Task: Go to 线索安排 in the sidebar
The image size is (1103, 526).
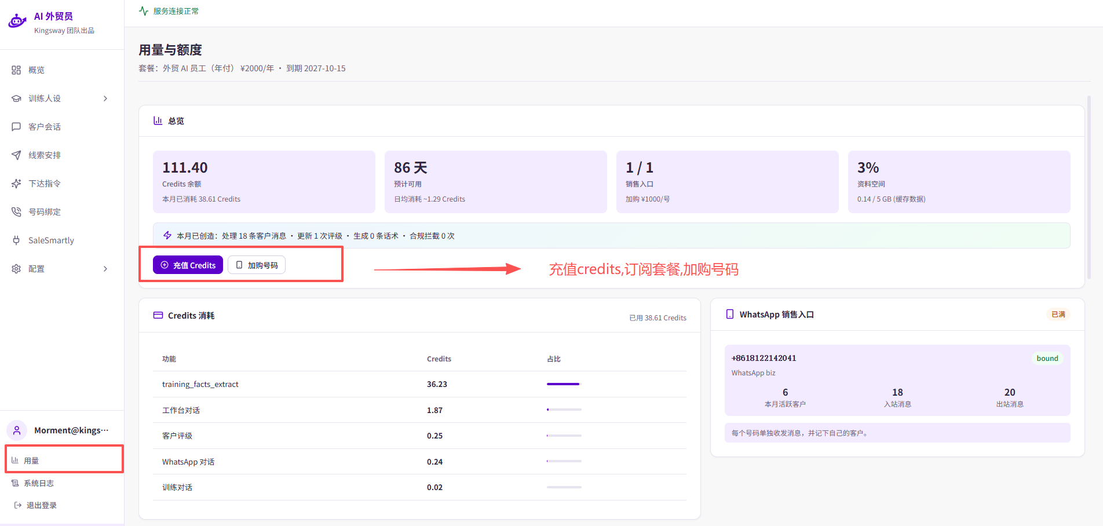Action: click(61, 155)
